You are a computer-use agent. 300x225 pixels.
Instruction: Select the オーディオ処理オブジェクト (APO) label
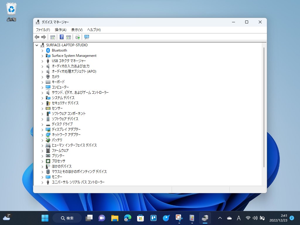pyautogui.click(x=74, y=71)
